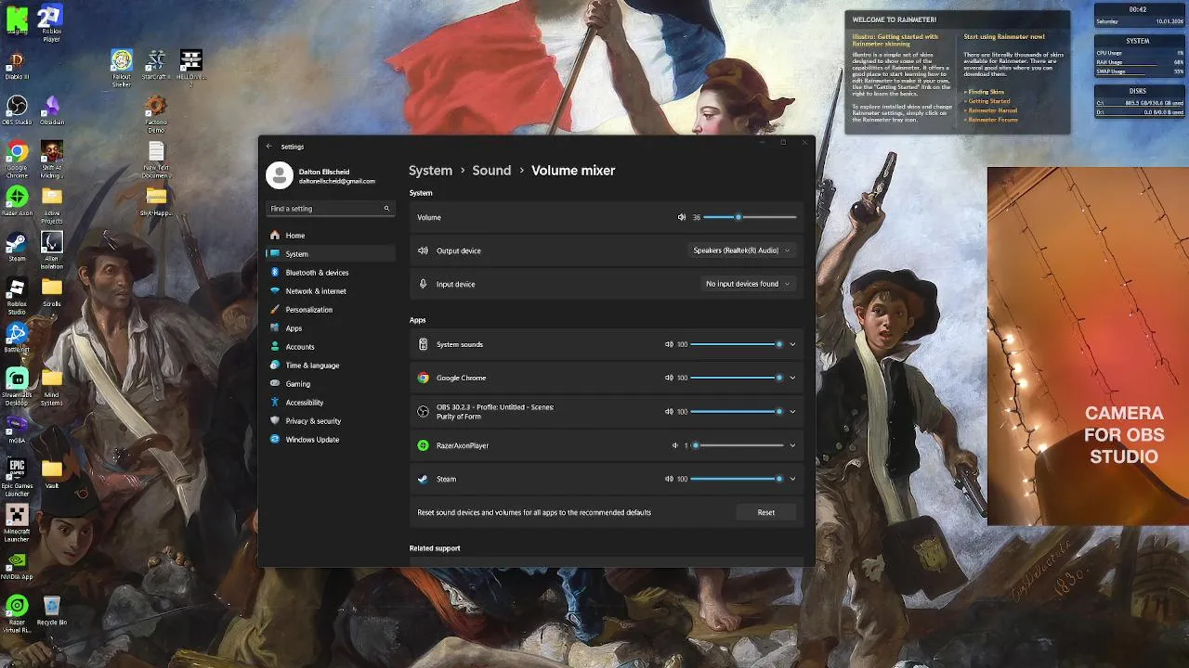Viewport: 1189px width, 668px height.
Task: Open Output device dropdown Speakers Realtek
Action: click(x=741, y=250)
